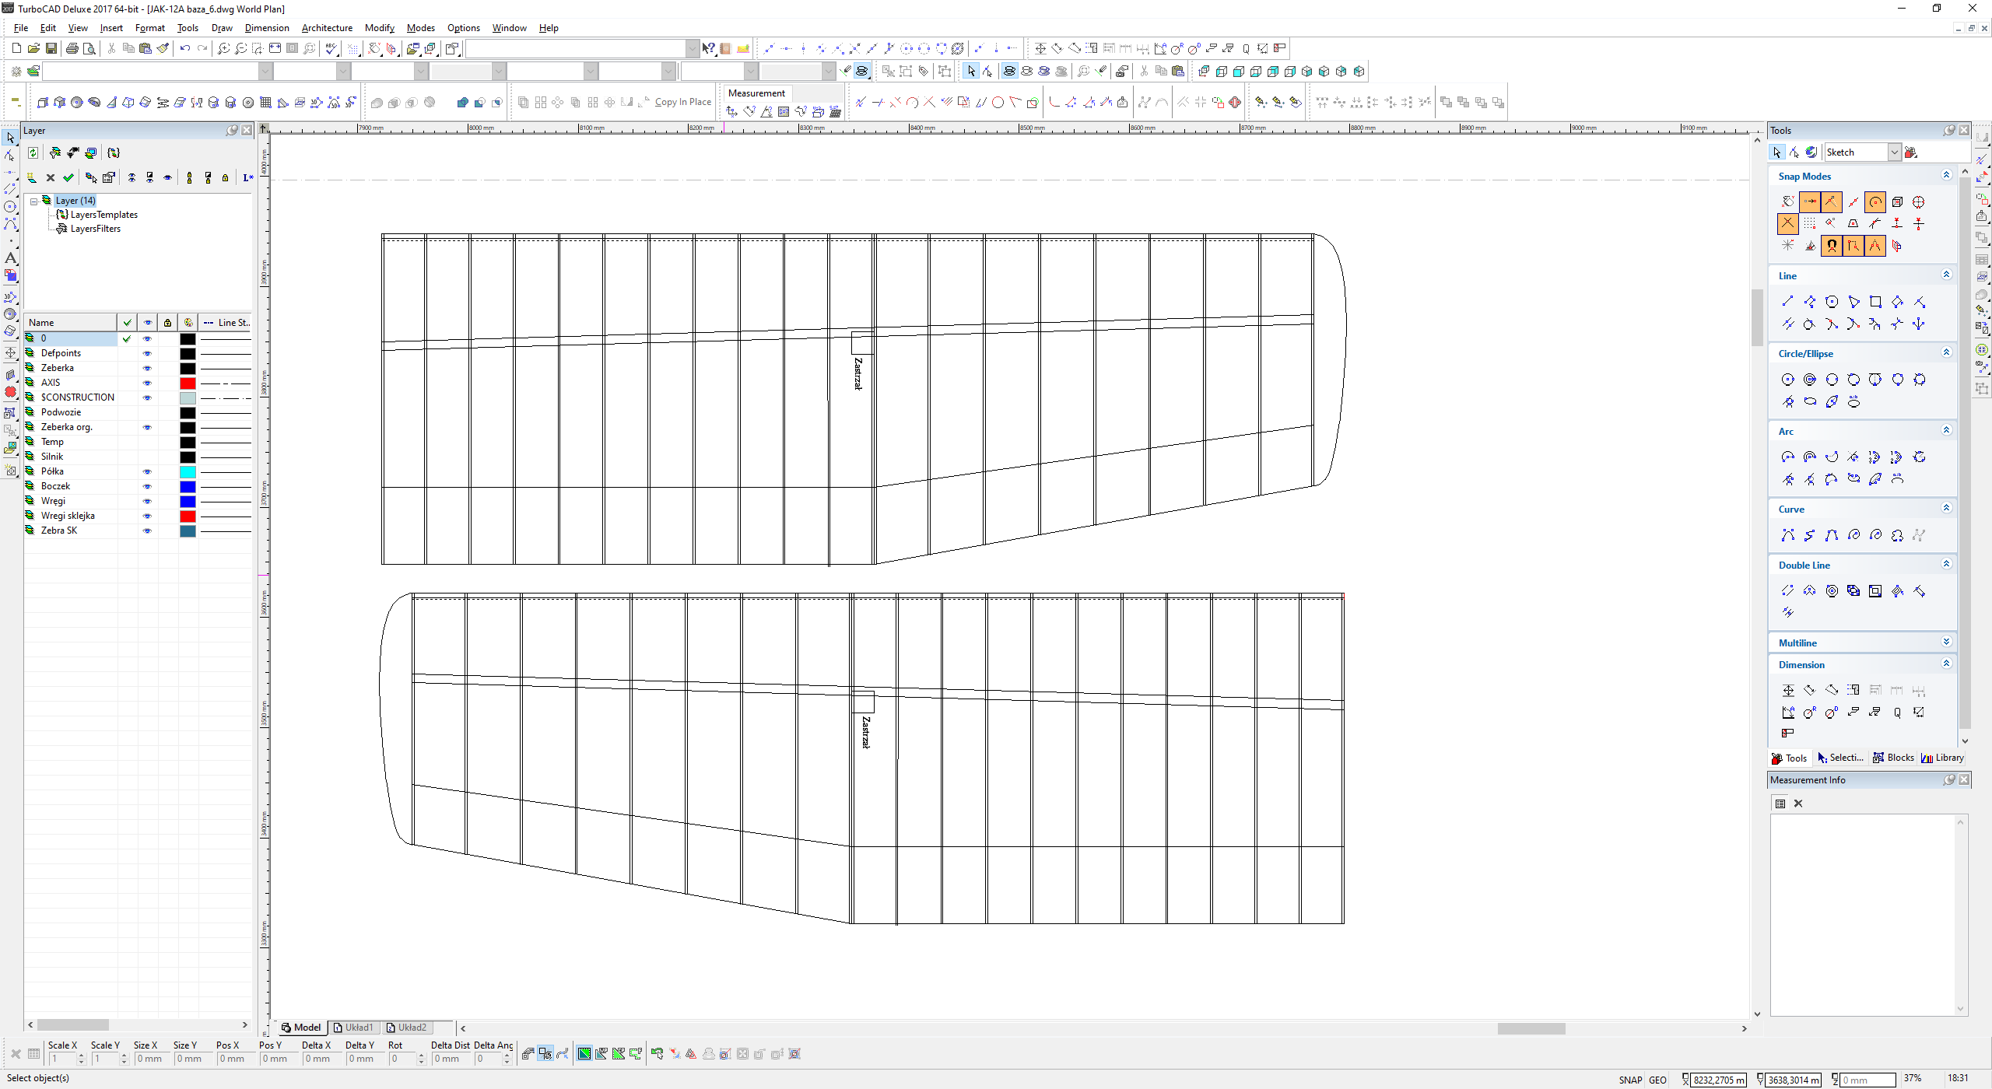This screenshot has height=1089, width=1992.
Task: Click the Save icon in the toolbar
Action: pyautogui.click(x=51, y=48)
